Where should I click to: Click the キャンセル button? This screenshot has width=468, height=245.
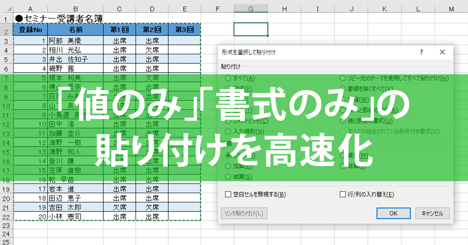[x=432, y=213]
